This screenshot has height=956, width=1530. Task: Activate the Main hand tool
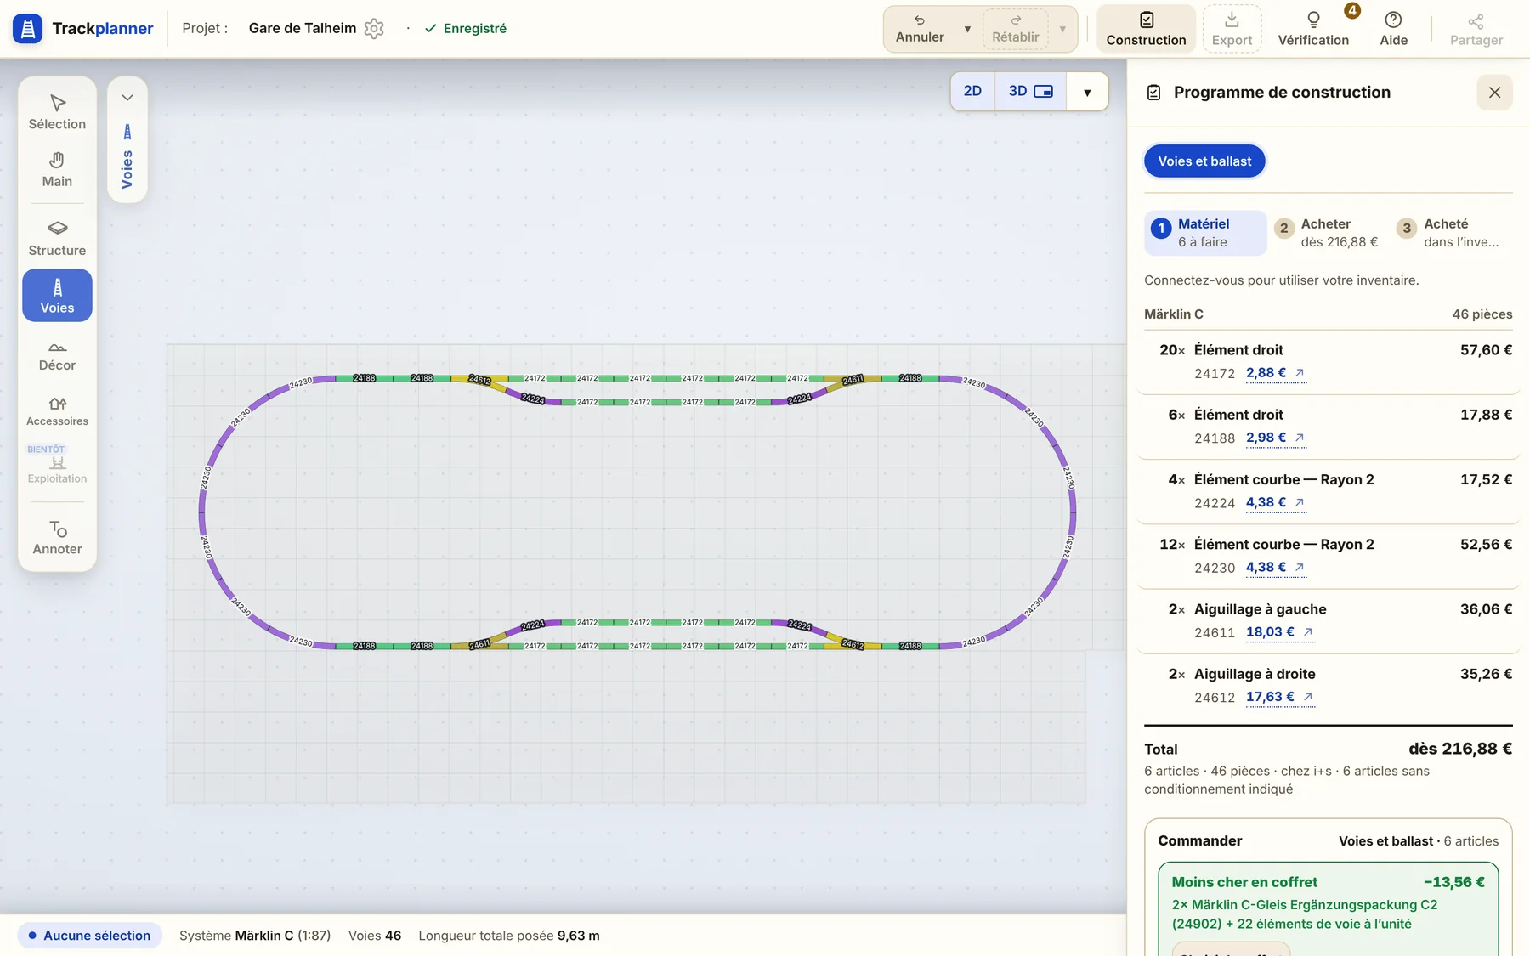pyautogui.click(x=57, y=170)
